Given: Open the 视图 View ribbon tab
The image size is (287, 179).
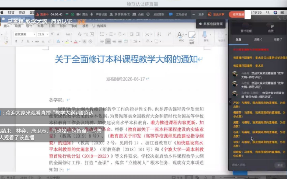Looking at the screenshot, I should click(85, 26).
